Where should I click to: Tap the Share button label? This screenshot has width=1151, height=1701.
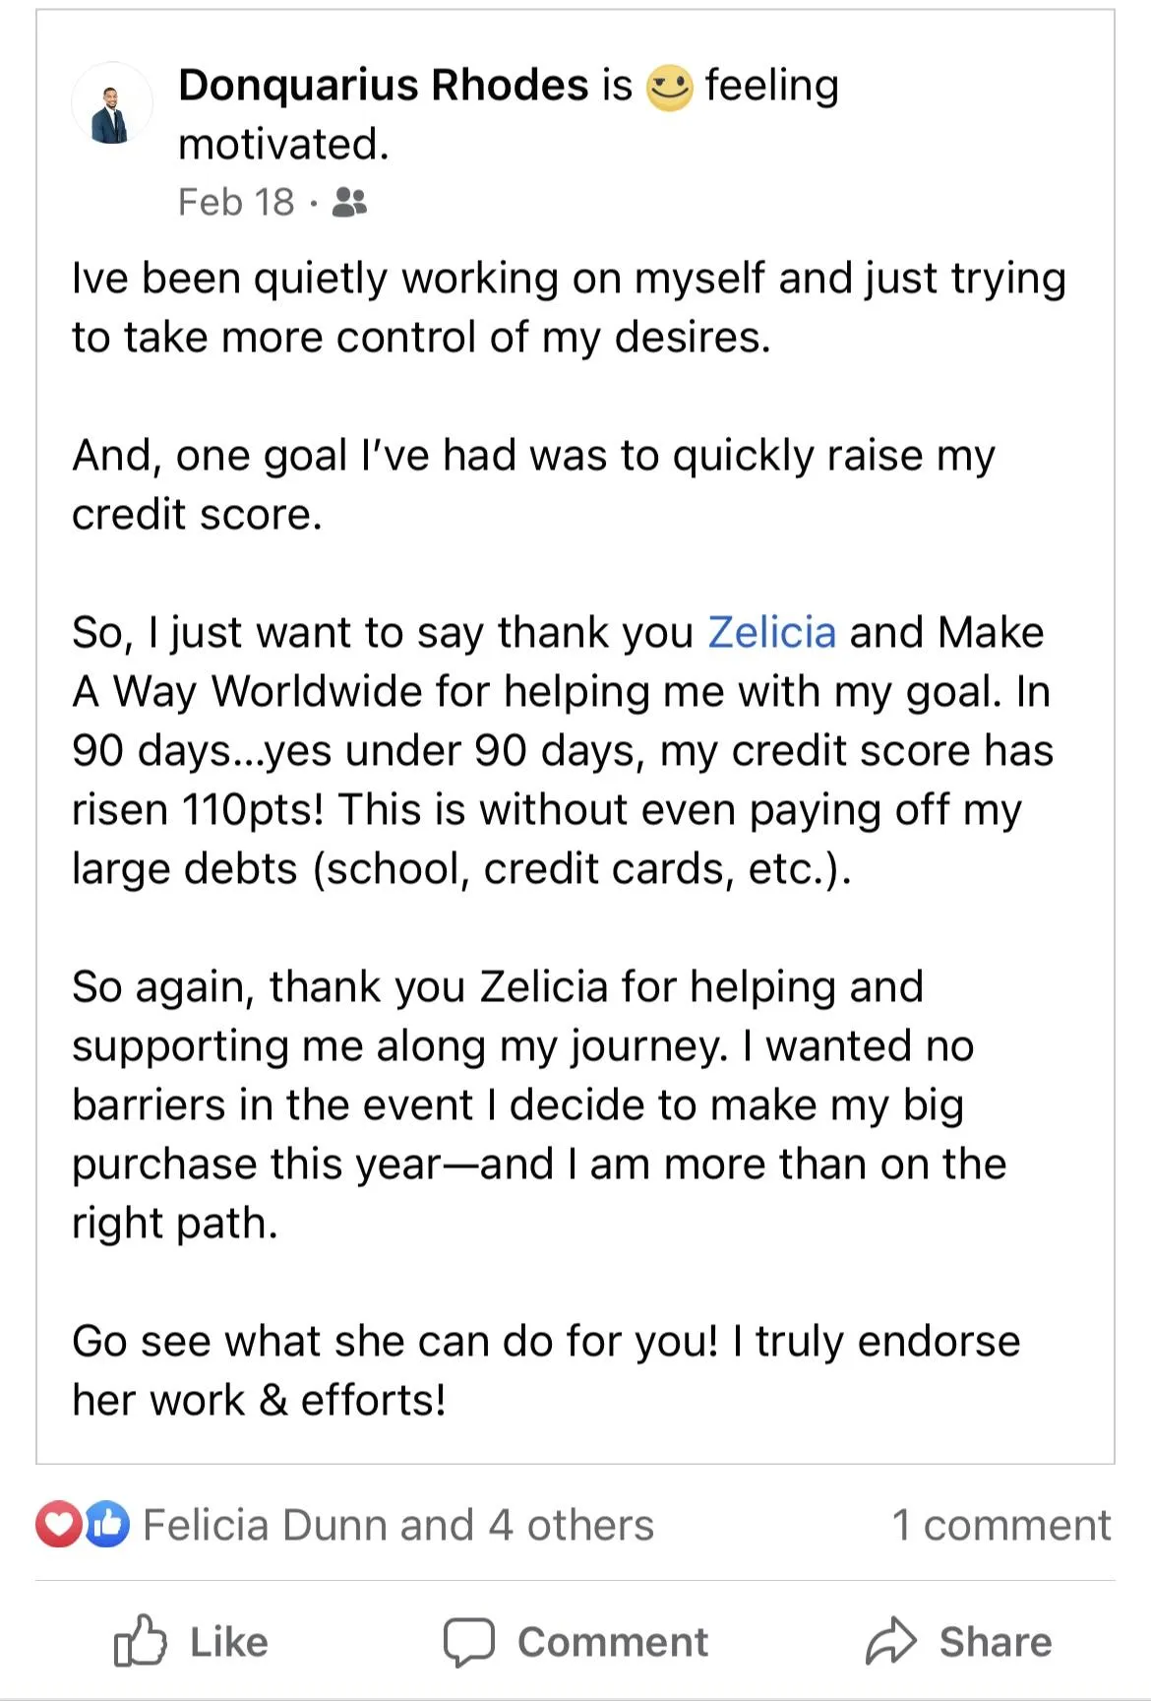tap(996, 1642)
